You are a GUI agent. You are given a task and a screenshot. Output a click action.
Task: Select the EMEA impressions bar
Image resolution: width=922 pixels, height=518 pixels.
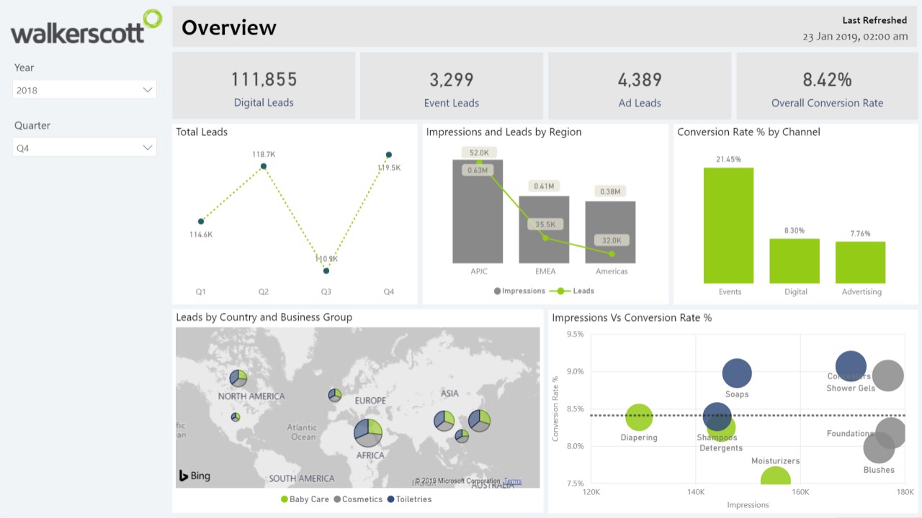click(544, 230)
